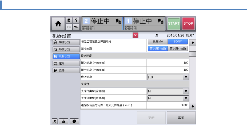247x125 pixels.
Task: Click the production list icon in lane 2
Action: pyautogui.click(x=118, y=21)
